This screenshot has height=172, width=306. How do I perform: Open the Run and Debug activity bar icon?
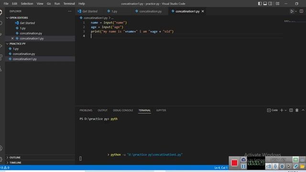point(1,46)
